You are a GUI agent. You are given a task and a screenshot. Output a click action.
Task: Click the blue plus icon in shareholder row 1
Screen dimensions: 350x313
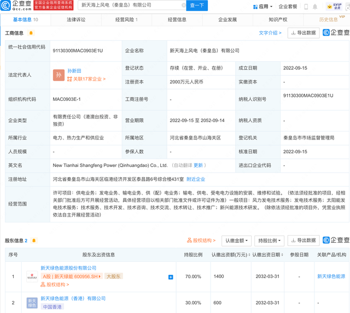tap(171, 277)
